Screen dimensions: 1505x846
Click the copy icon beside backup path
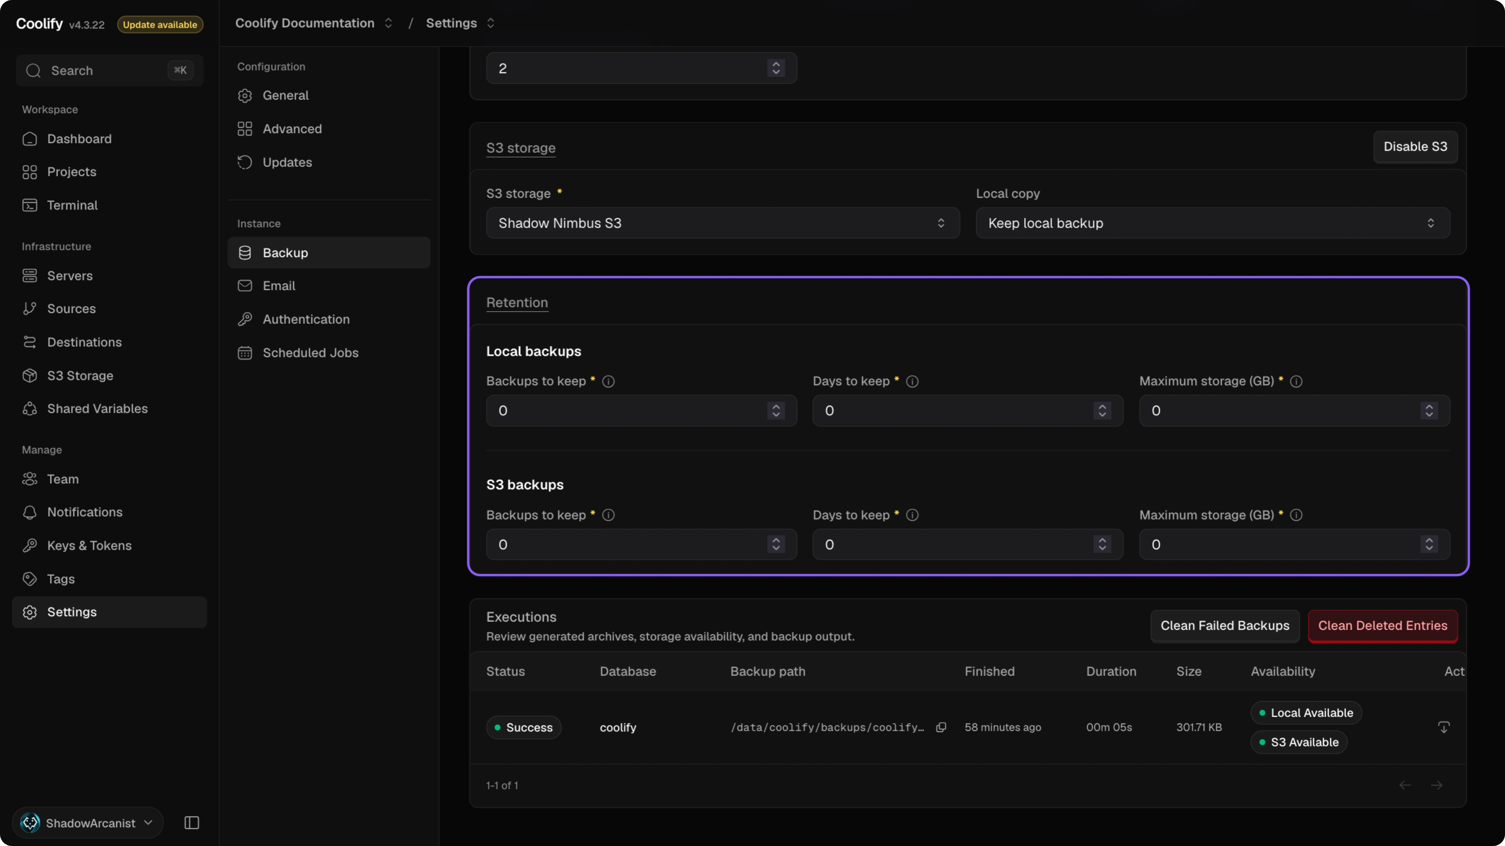point(941,727)
